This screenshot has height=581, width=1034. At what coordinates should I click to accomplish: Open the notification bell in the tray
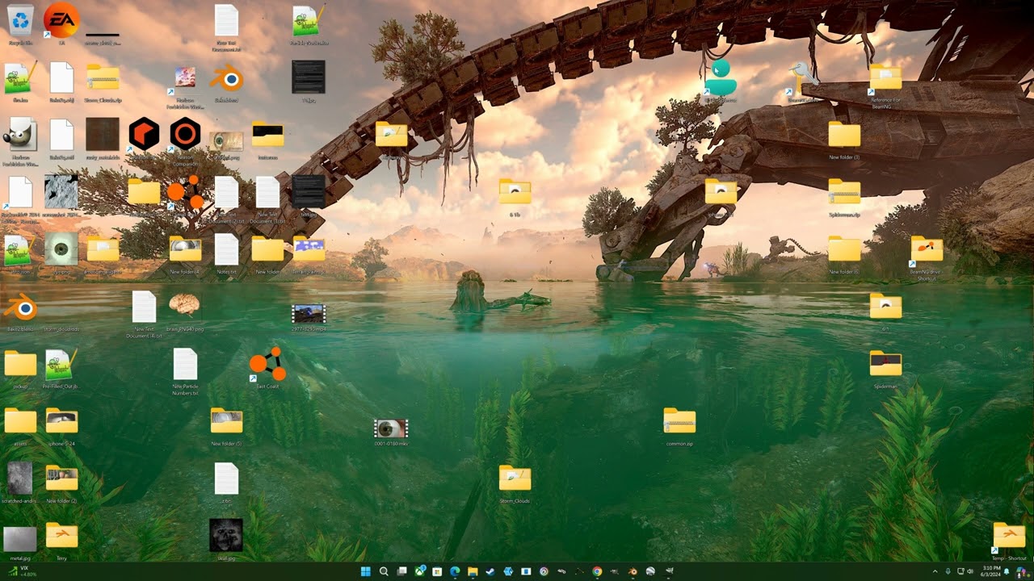point(1007,571)
